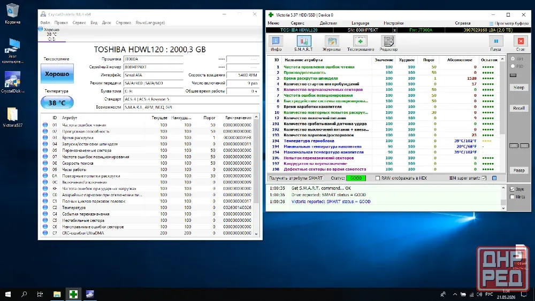Open Language menu in Victoria
535x301 pixels.
click(360, 23)
